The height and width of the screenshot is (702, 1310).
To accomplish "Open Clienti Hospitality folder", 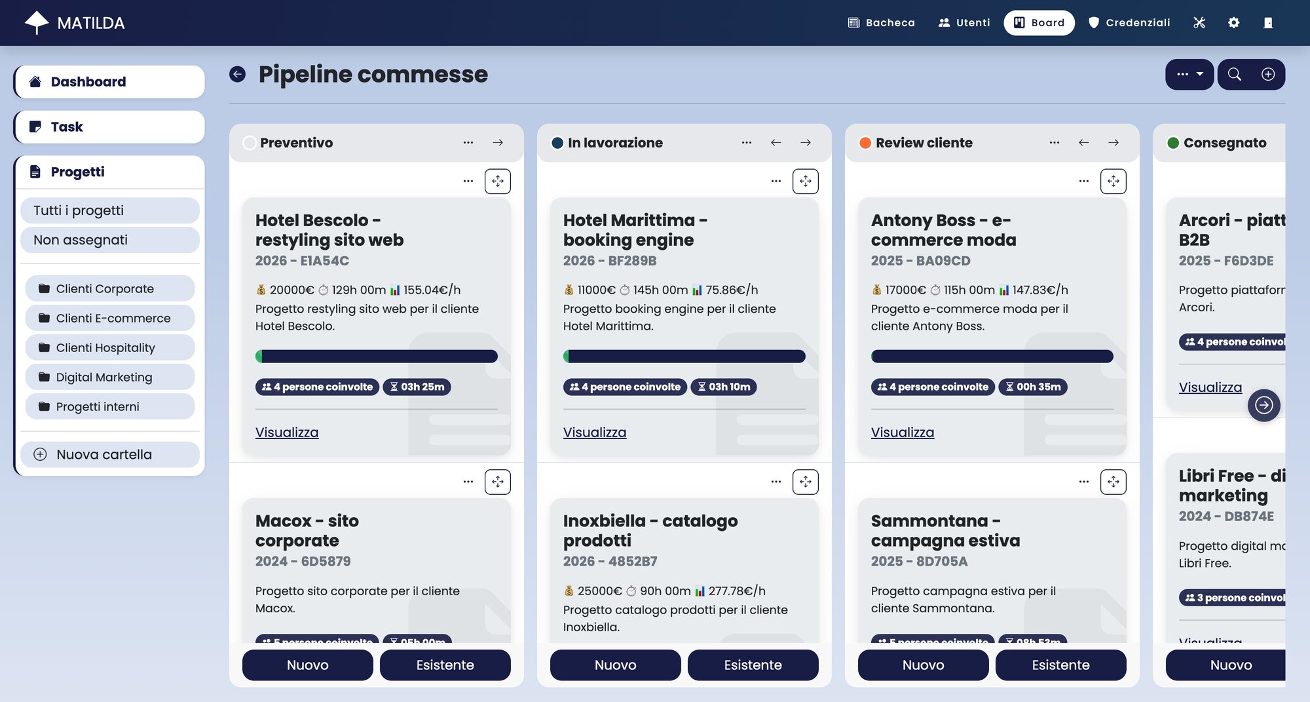I will coord(110,347).
